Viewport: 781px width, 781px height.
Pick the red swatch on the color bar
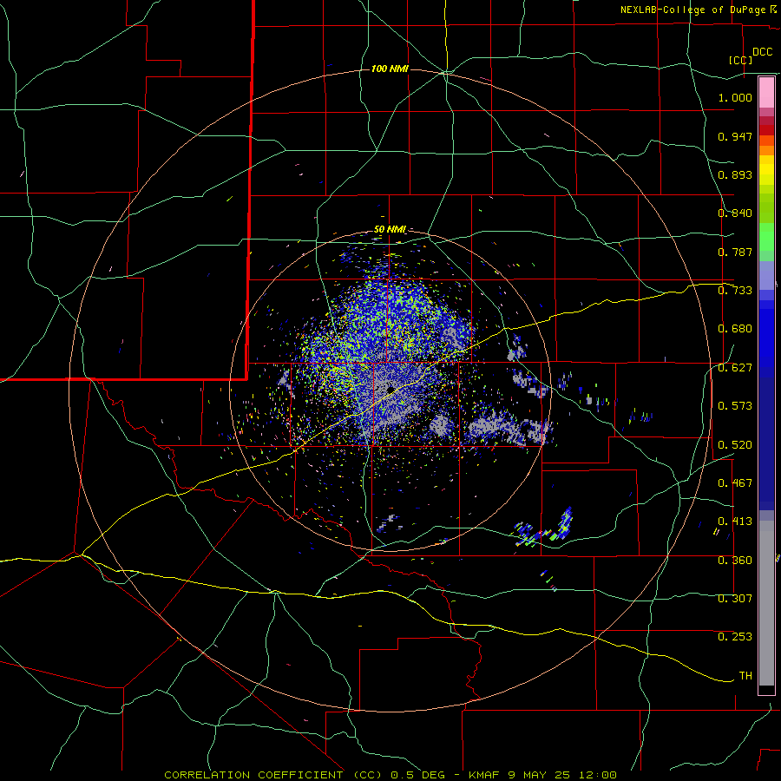(x=766, y=130)
